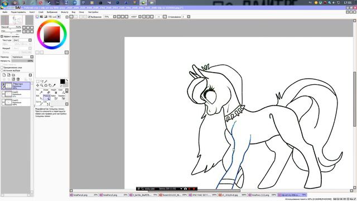This screenshot has width=357, height=201.
Task: Select the hand pan tool
Action: (50, 85)
